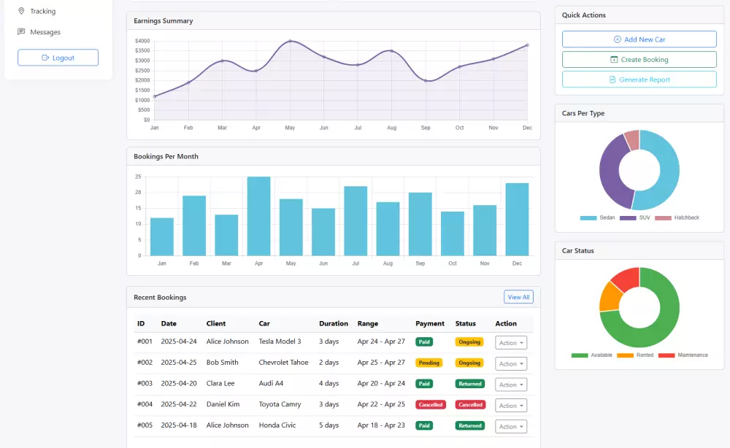The image size is (730, 448).
Task: Toggle Available legend in Car Status
Action: (591, 355)
